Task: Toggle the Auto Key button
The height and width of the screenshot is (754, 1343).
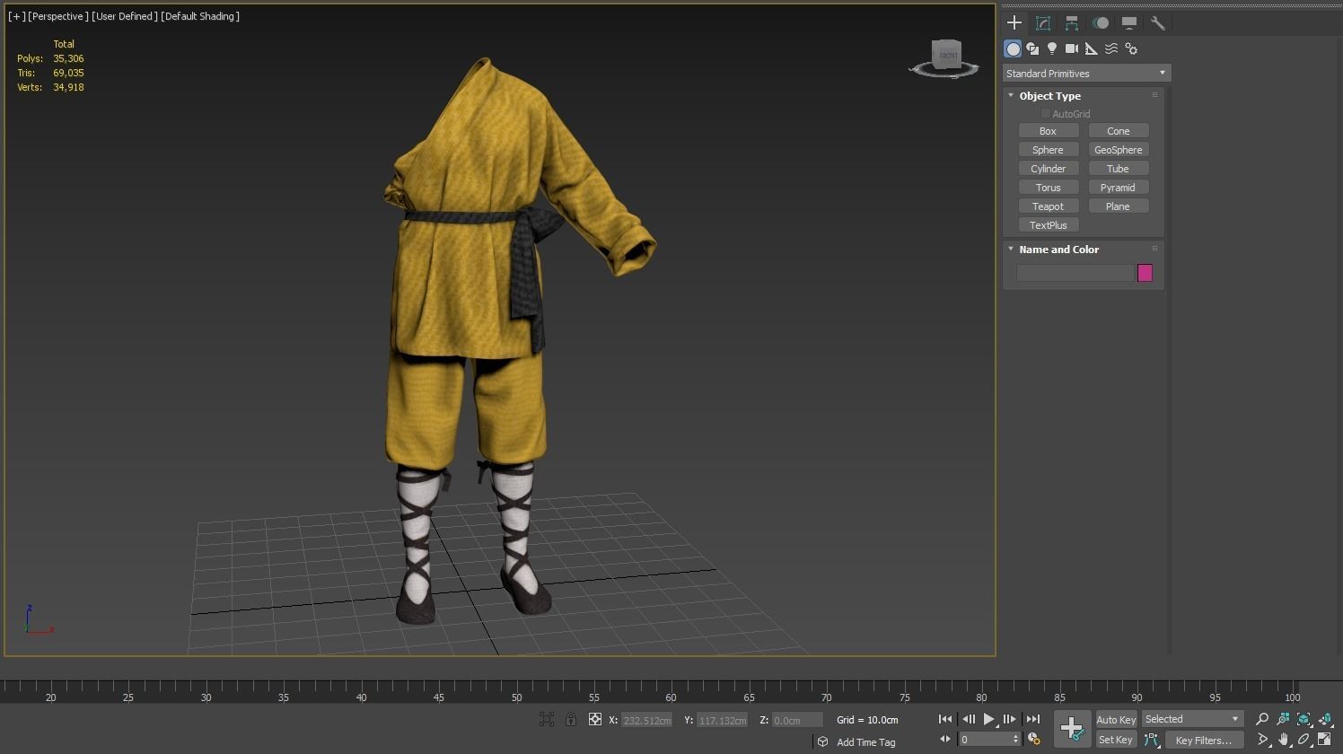Action: (x=1116, y=719)
